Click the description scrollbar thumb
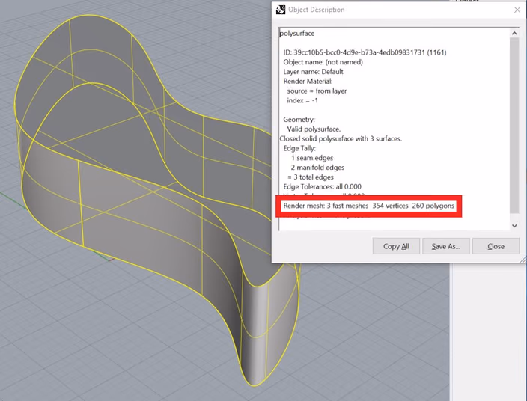 [x=514, y=125]
